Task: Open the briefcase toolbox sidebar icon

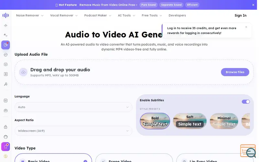Action: click(x=6, y=110)
